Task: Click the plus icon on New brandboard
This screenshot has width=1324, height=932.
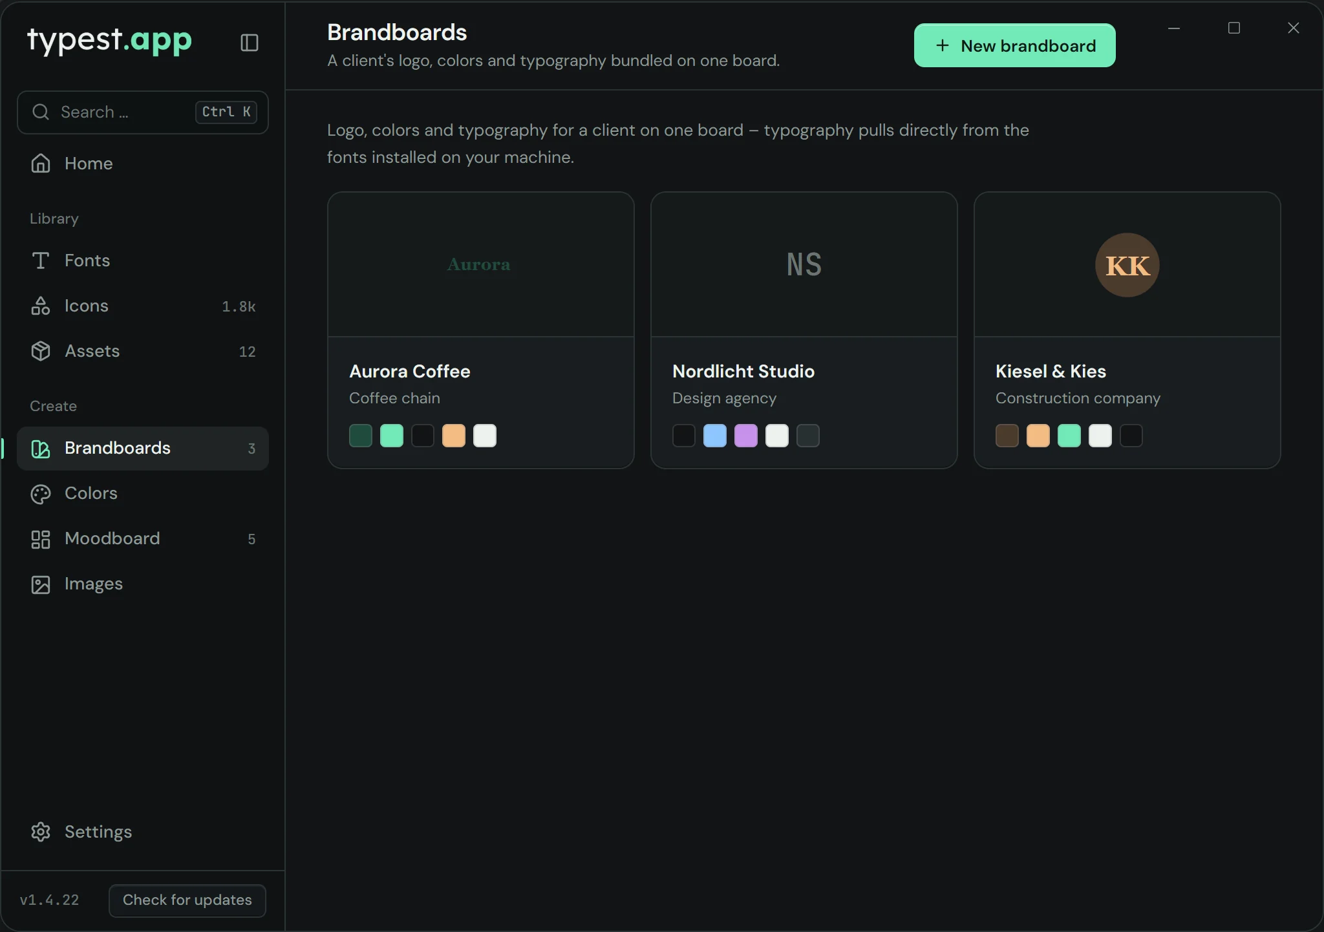Action: point(943,46)
